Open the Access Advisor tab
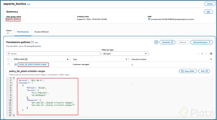 [x=42, y=32]
